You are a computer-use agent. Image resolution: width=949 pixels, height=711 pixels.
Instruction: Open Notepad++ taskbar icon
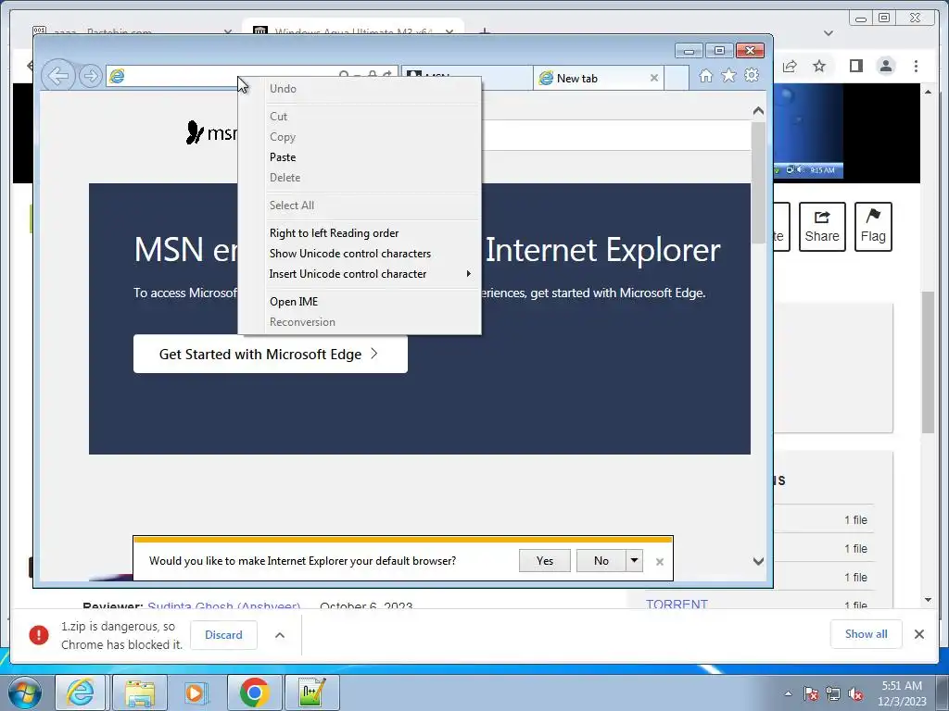pyautogui.click(x=312, y=692)
